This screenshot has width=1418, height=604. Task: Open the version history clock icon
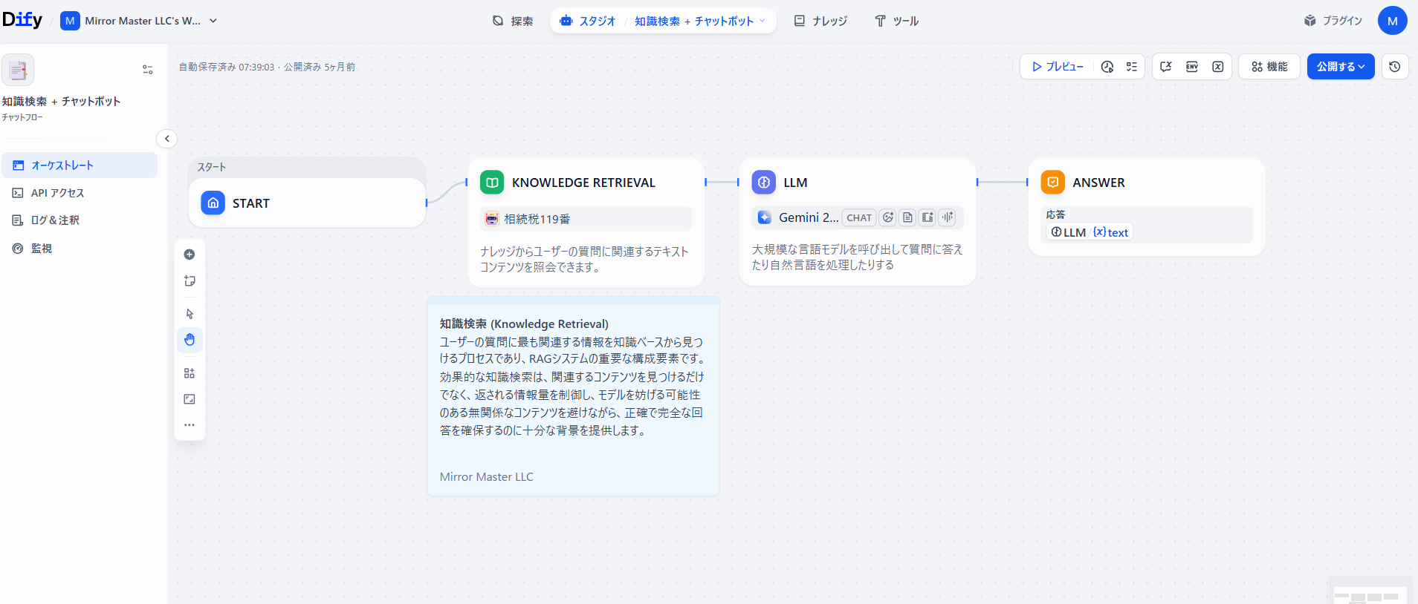point(1395,67)
